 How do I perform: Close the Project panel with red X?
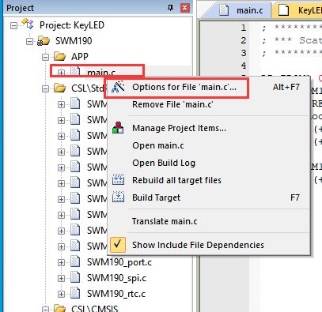tap(185, 8)
